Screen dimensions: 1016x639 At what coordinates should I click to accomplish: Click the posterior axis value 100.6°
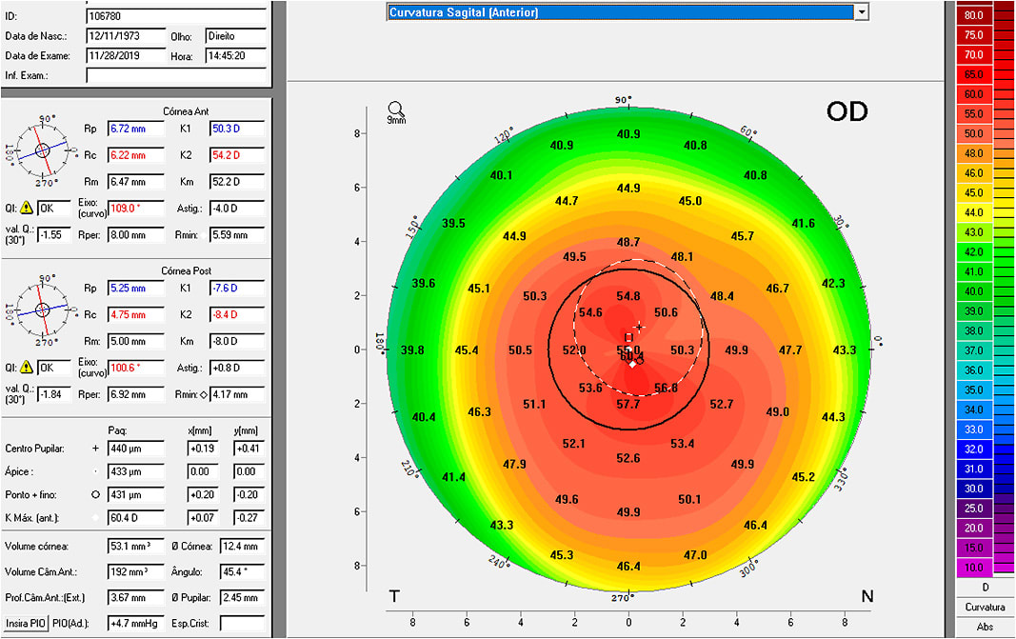136,369
